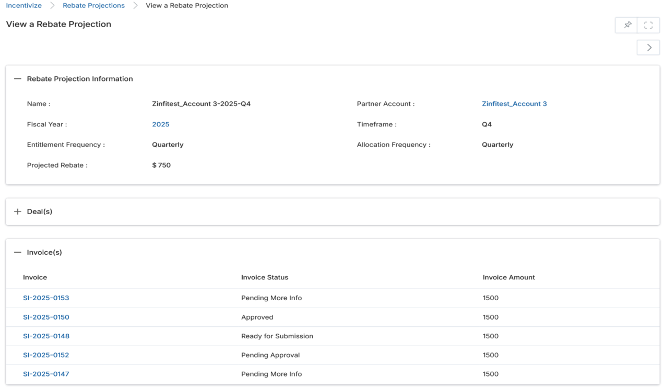Open the Rebate Projections breadcrumb
Screen dimensions: 664x389
tap(93, 5)
